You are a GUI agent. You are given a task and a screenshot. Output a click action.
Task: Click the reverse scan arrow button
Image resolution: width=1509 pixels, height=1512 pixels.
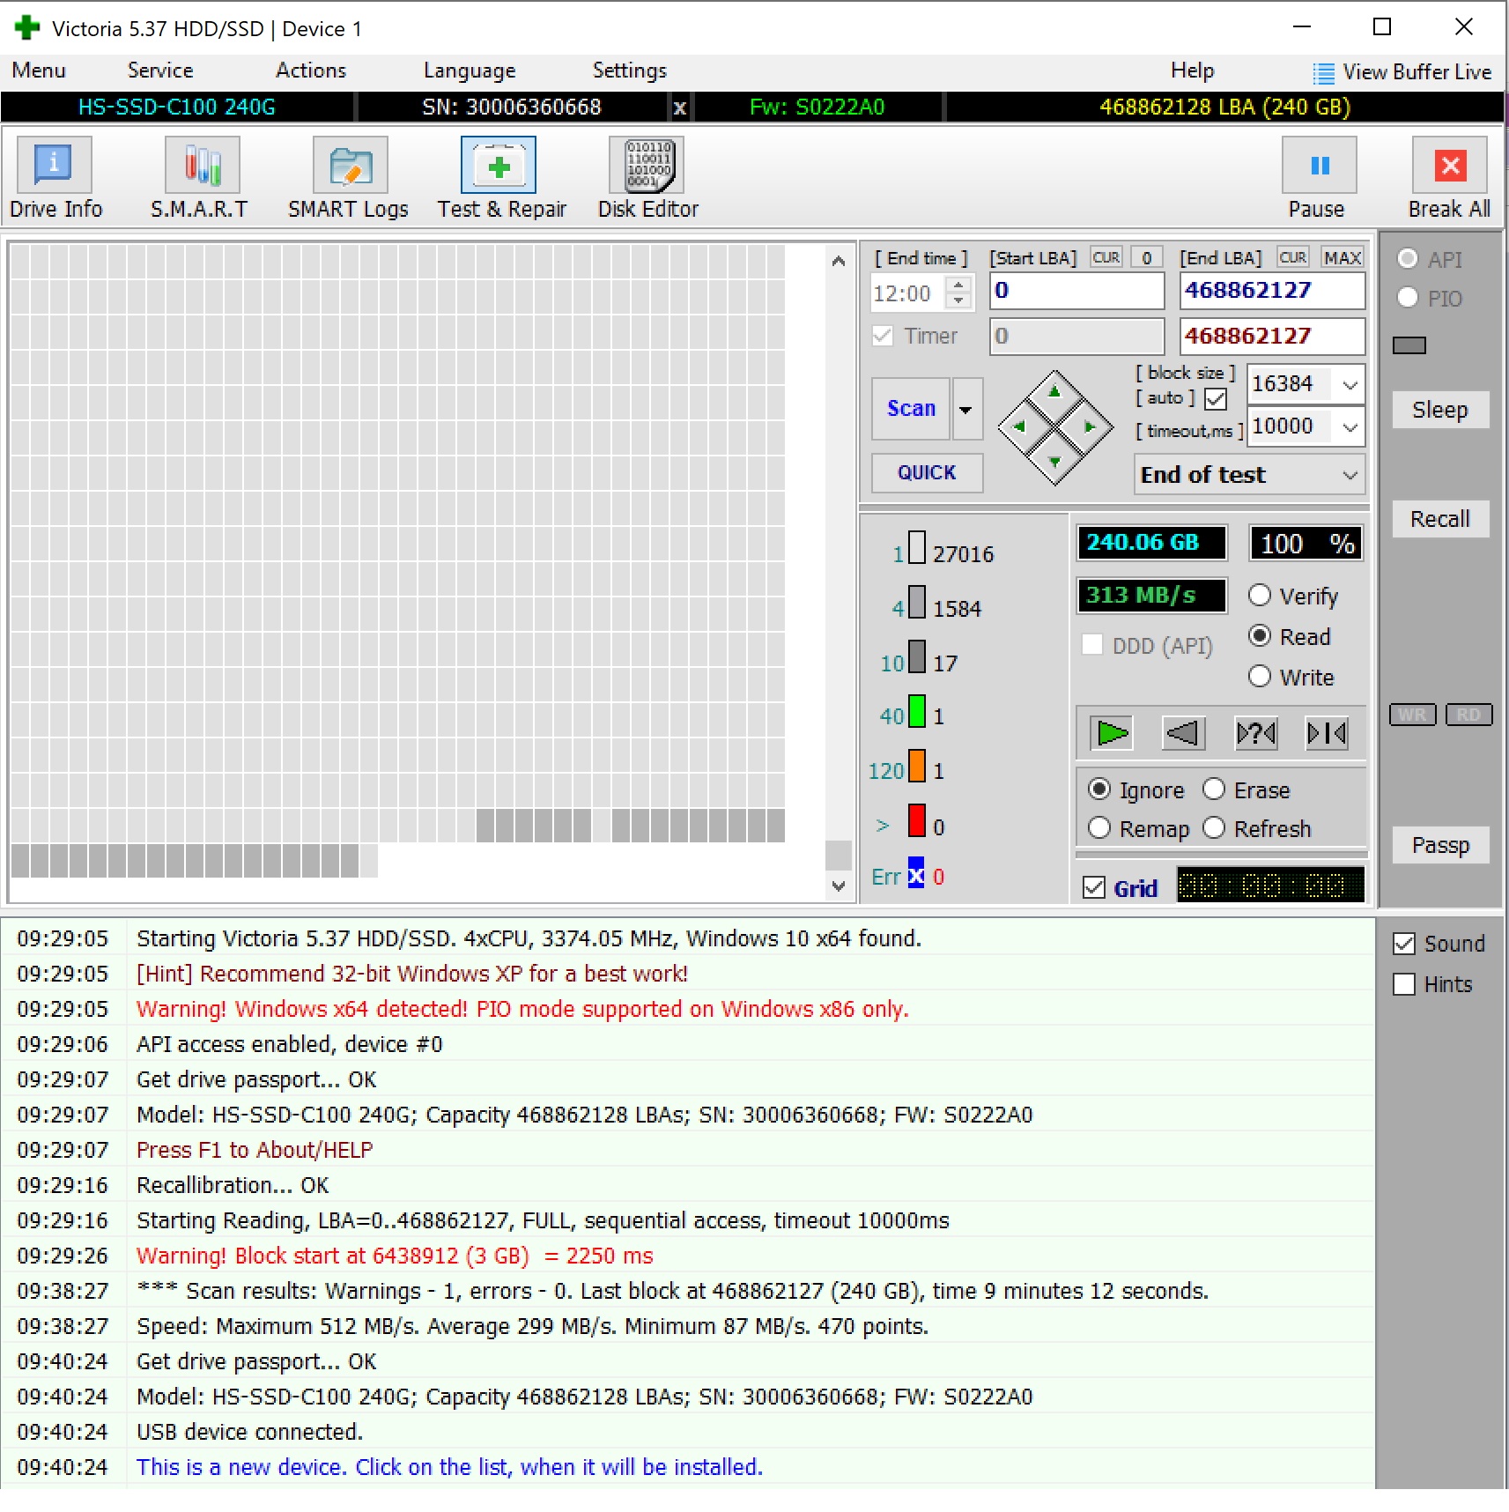pyautogui.click(x=1182, y=733)
